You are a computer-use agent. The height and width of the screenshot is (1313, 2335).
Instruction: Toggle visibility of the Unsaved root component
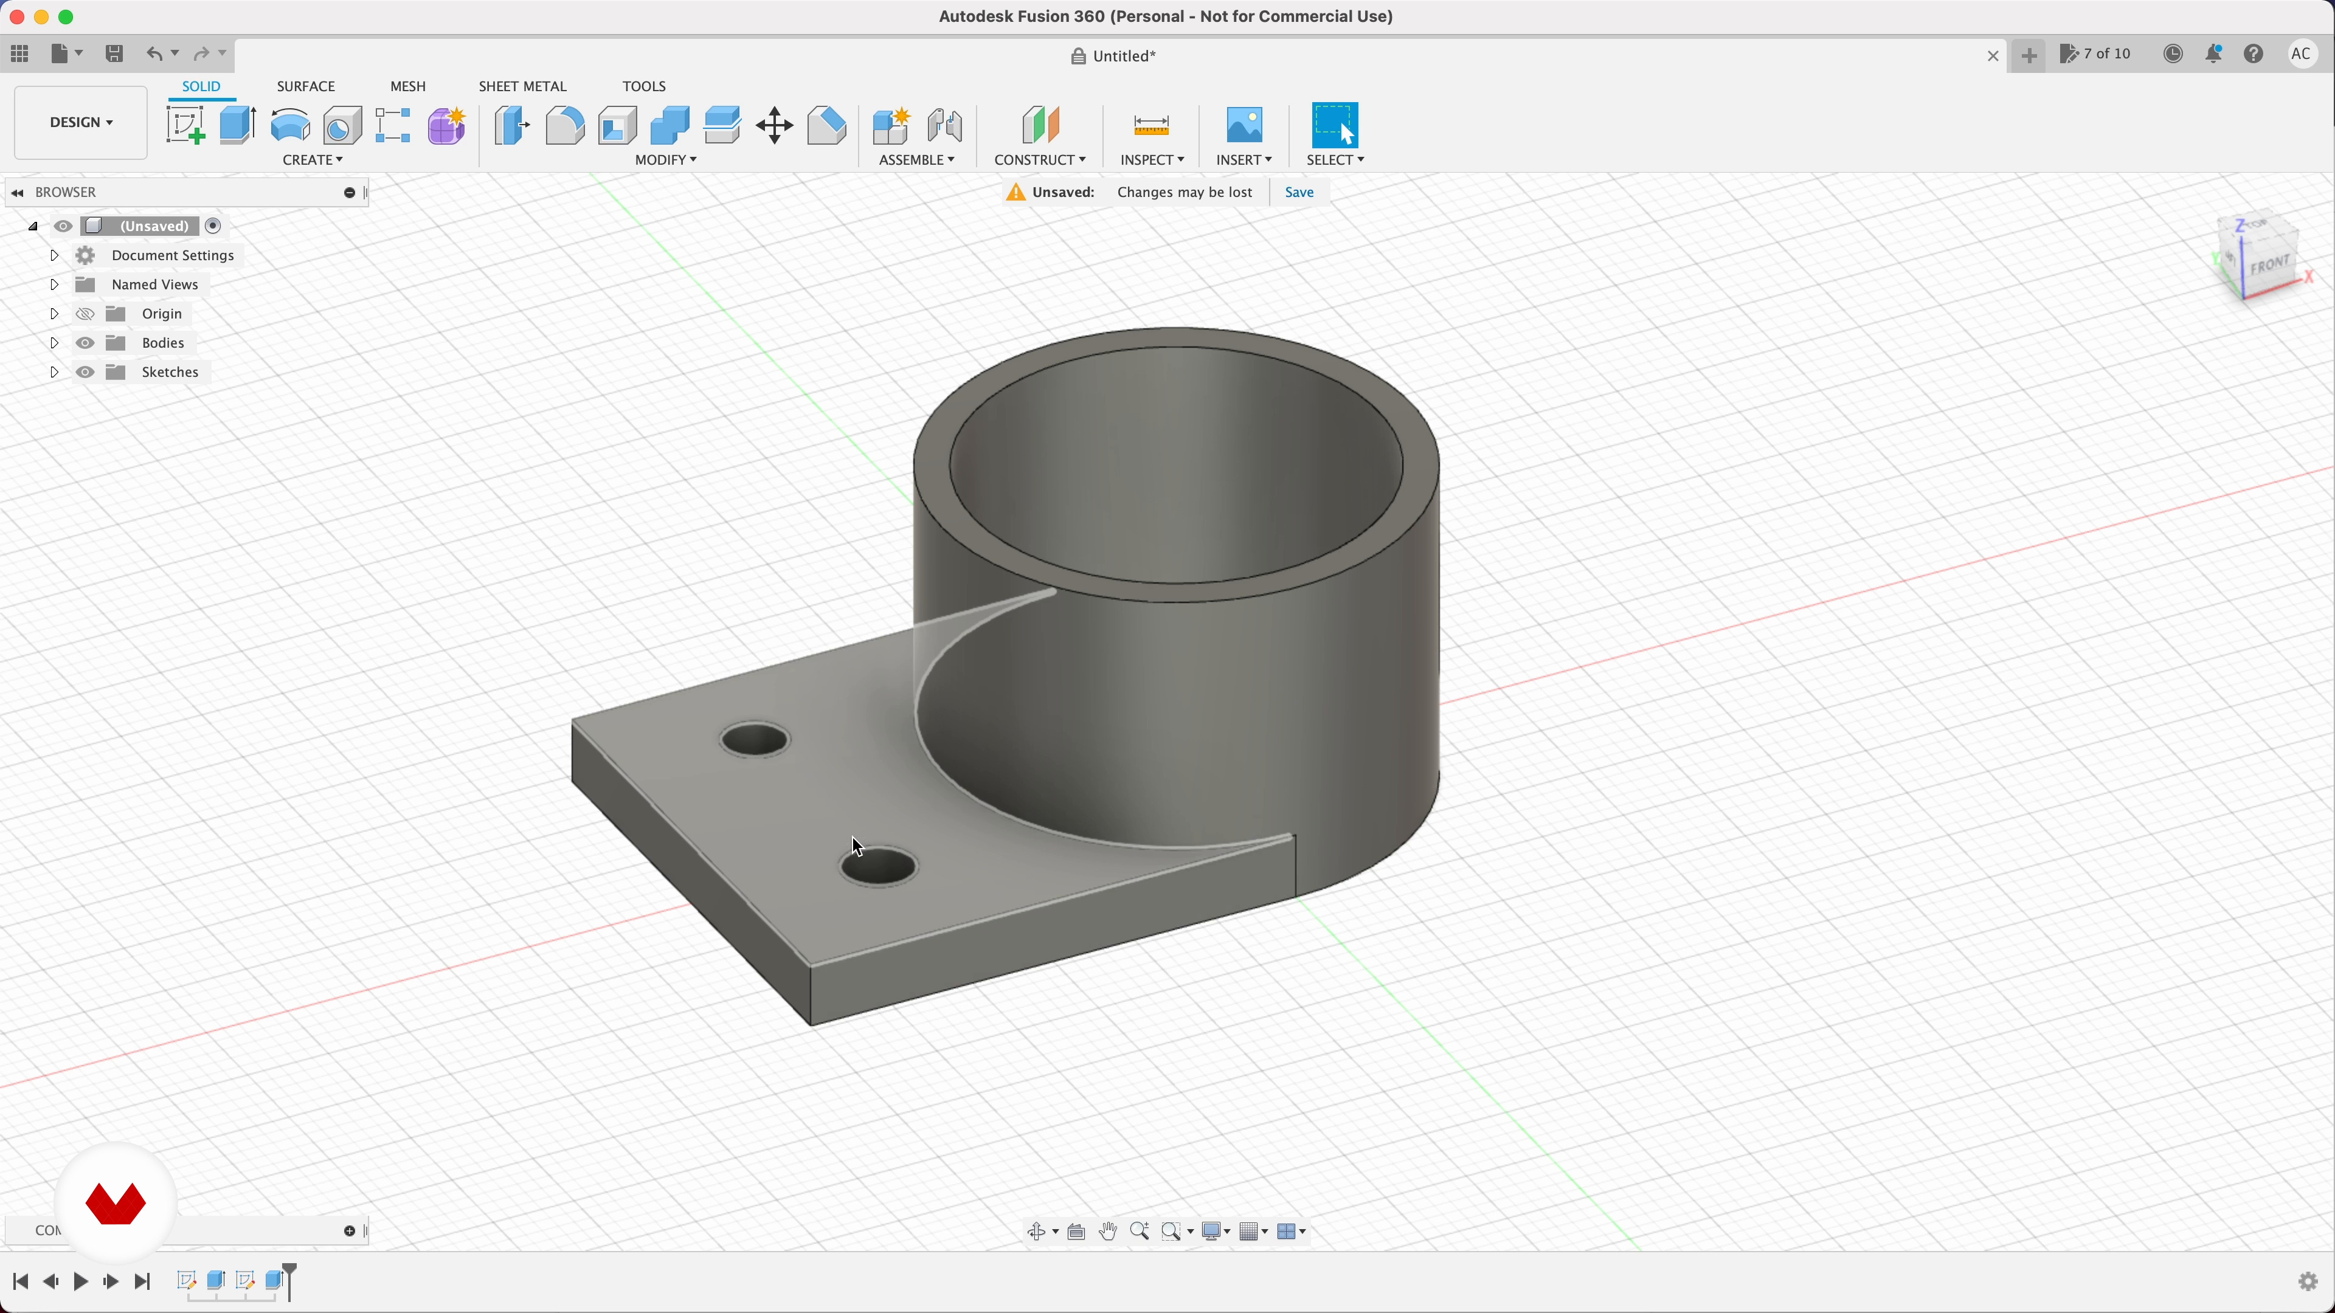point(63,227)
